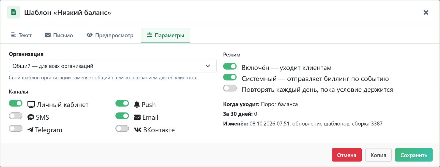Enable the SMS channel toggle

tap(16, 116)
